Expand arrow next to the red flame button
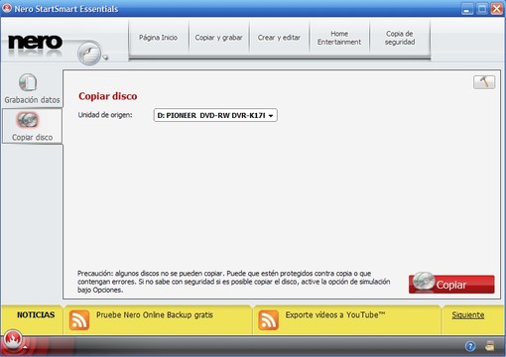 point(25,347)
